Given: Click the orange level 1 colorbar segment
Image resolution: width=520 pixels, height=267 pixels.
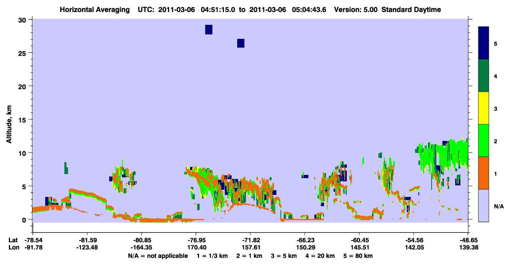Looking at the screenshot, I should tap(484, 173).
